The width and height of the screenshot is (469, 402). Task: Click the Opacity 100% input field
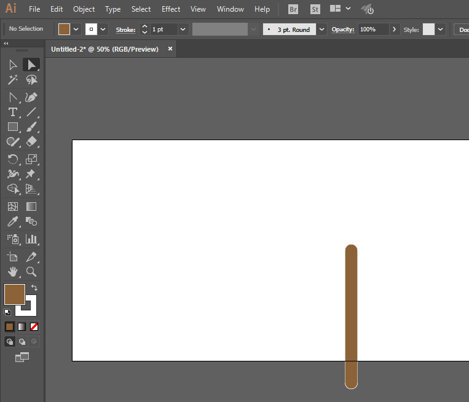[x=373, y=30]
